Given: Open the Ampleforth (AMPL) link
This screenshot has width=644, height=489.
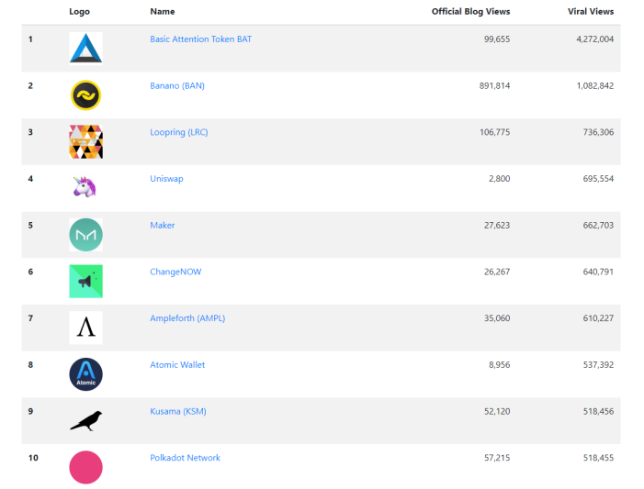Looking at the screenshot, I should click(x=187, y=318).
